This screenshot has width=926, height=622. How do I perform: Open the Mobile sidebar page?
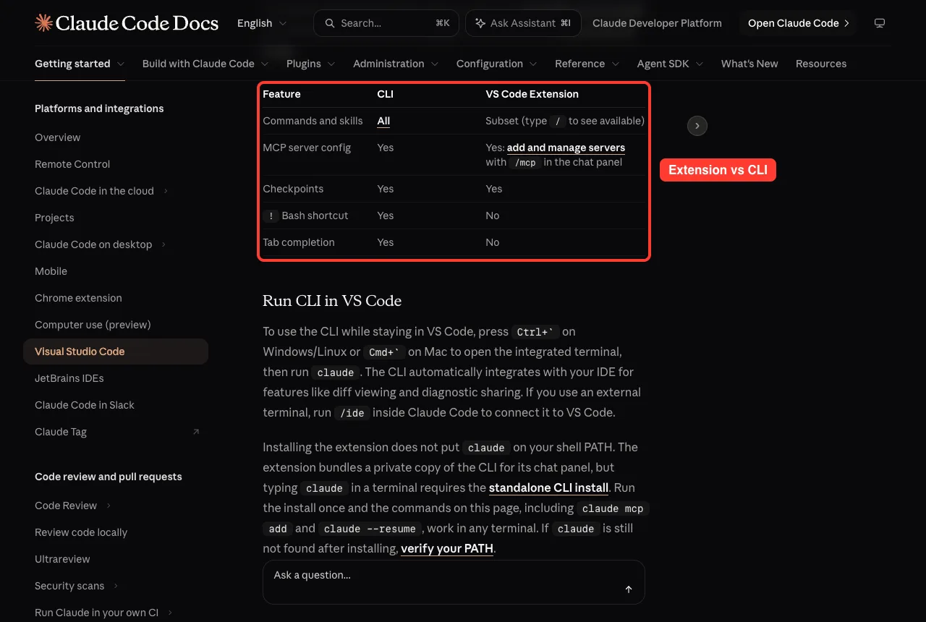[x=51, y=271]
